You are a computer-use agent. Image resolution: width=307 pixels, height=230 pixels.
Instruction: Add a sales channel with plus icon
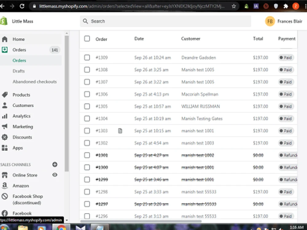(55, 164)
